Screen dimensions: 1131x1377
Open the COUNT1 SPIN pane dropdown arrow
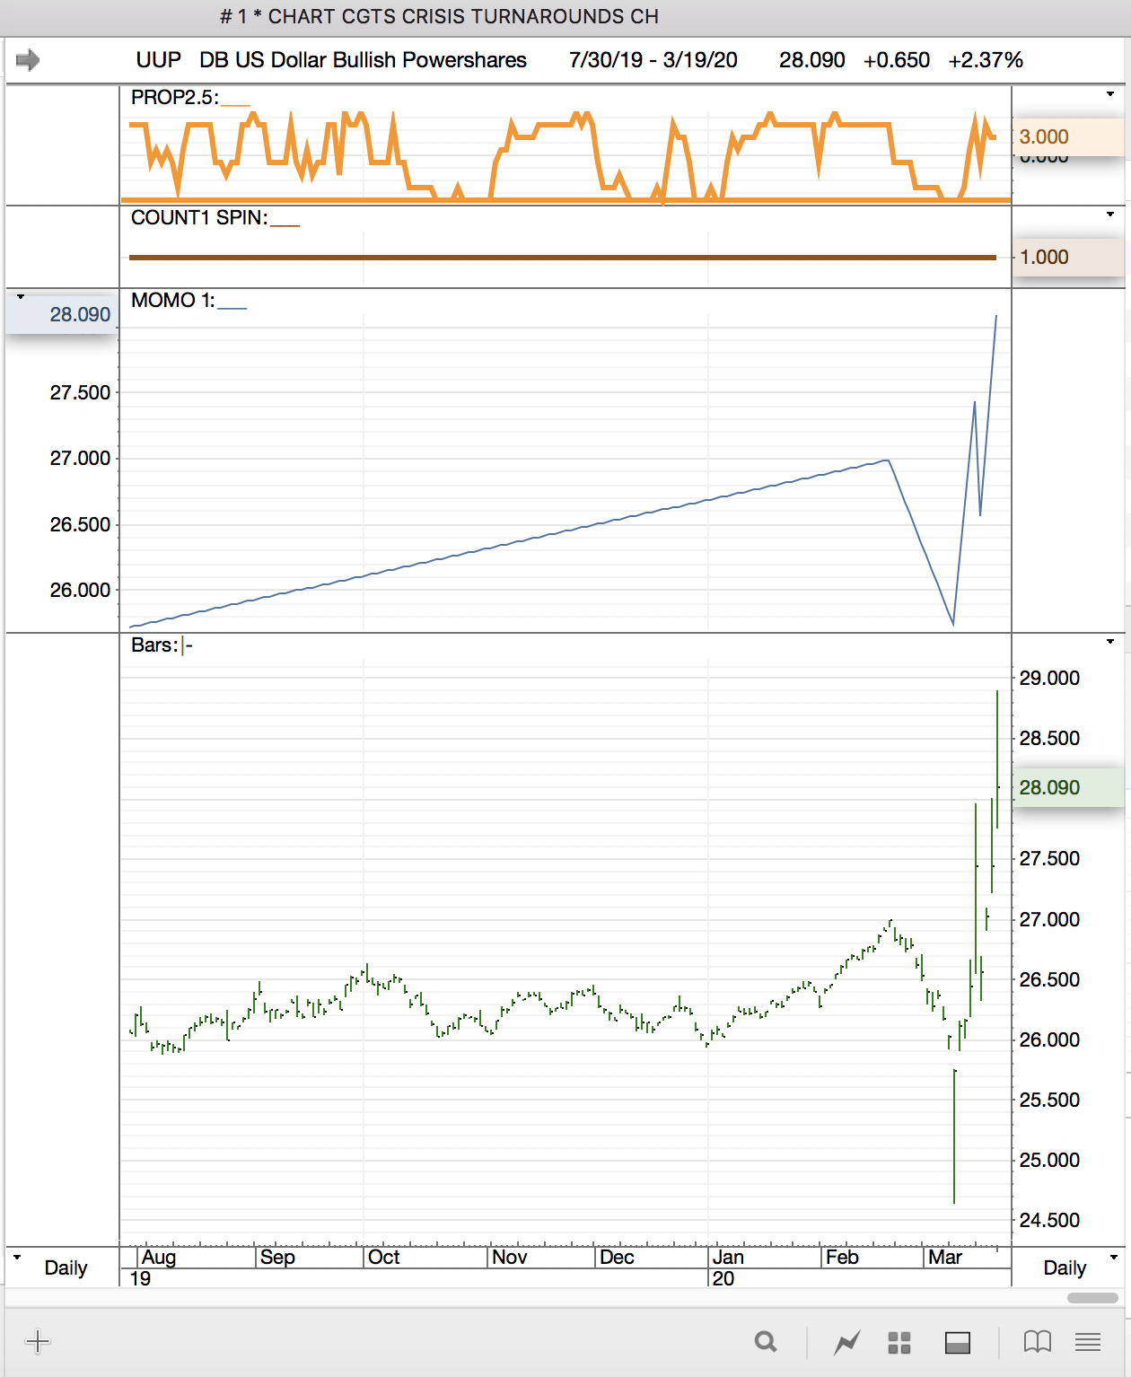coord(1110,215)
